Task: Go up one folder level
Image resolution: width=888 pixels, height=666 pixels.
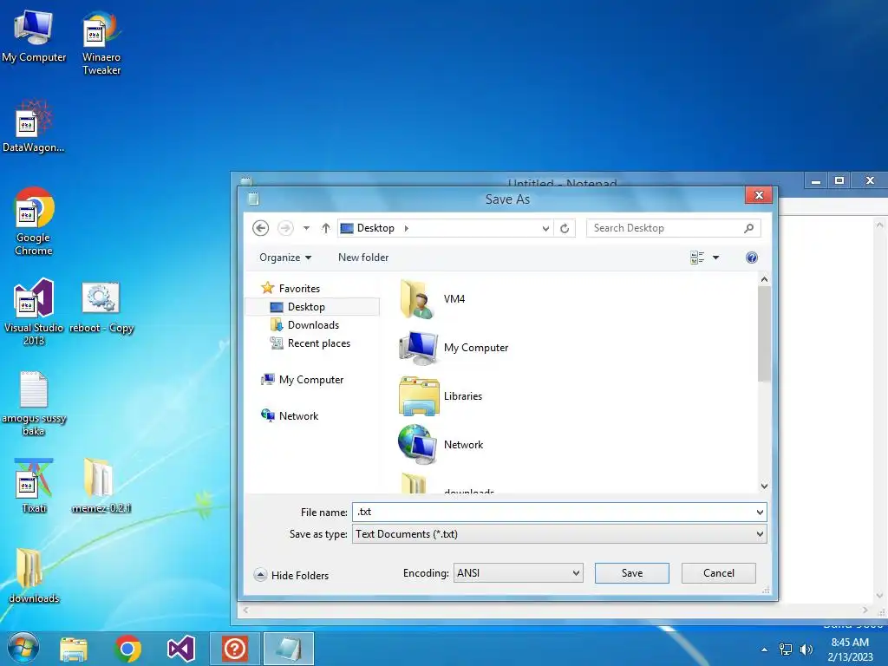Action: click(x=326, y=228)
